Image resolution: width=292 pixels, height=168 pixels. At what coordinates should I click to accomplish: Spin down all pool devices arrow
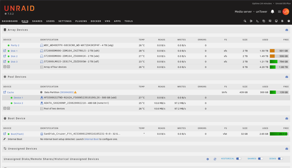pos(5,108)
